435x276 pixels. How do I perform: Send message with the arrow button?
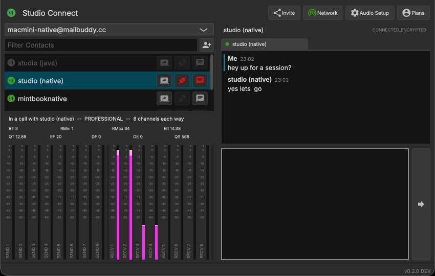(421, 204)
